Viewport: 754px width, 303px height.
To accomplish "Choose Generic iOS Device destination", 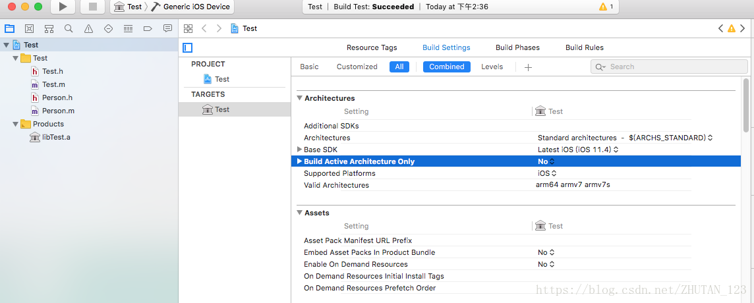I will tap(191, 7).
